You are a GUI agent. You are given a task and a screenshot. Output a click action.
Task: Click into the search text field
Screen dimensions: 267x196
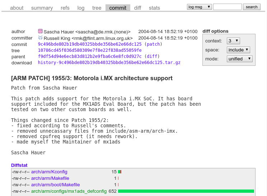point(227,7)
